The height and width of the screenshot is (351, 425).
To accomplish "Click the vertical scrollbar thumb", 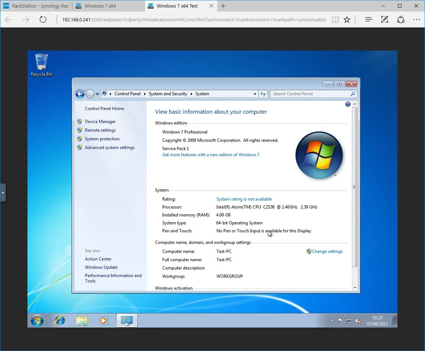I will click(355, 187).
